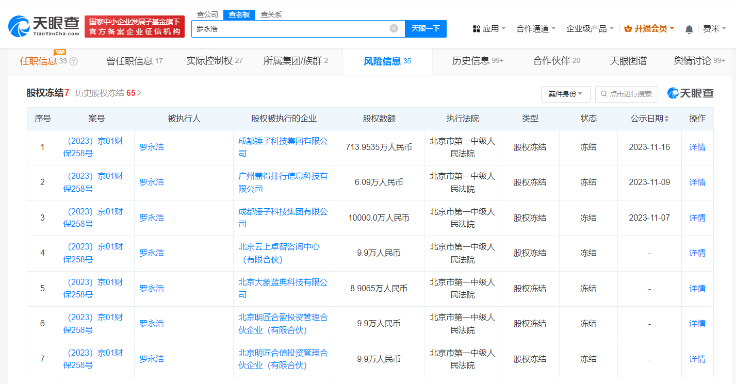Click the 天眼查 watermark logo above the table

(x=691, y=93)
